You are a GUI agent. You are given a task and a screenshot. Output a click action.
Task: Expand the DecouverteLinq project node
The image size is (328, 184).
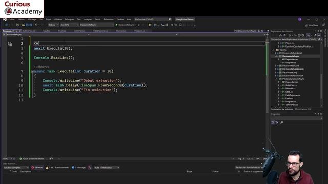coord(276,73)
